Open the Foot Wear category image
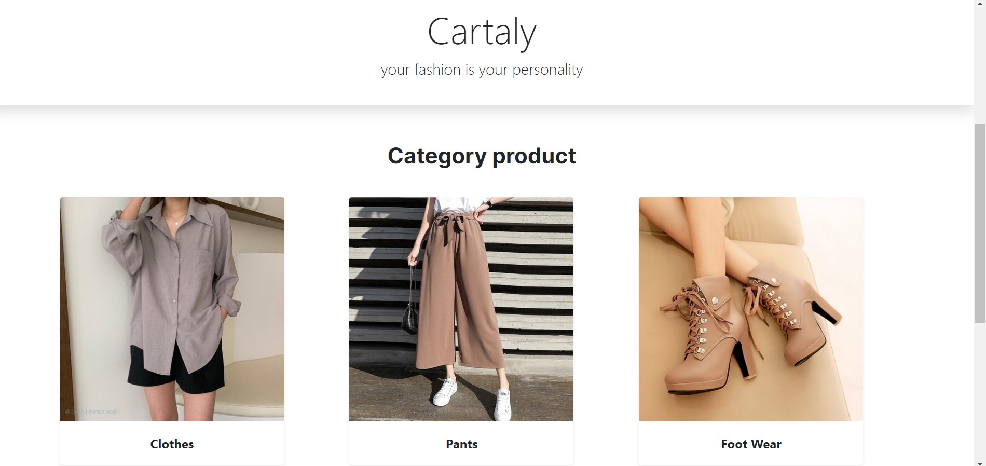986x466 pixels. [x=751, y=309]
